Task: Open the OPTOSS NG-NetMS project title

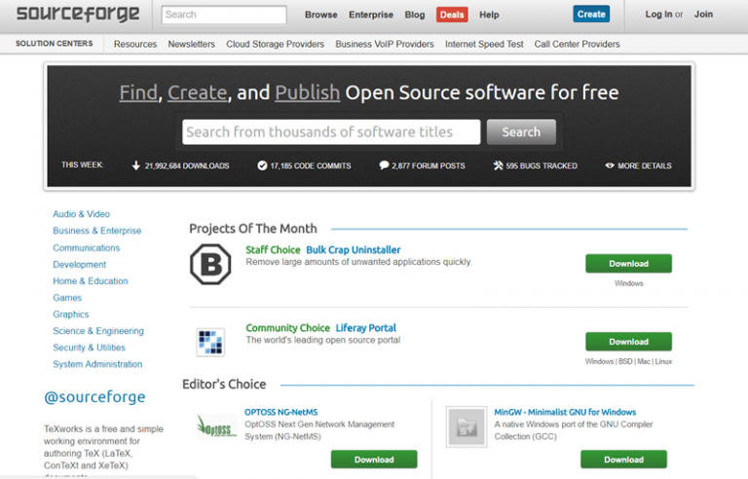Action: pyautogui.click(x=280, y=412)
